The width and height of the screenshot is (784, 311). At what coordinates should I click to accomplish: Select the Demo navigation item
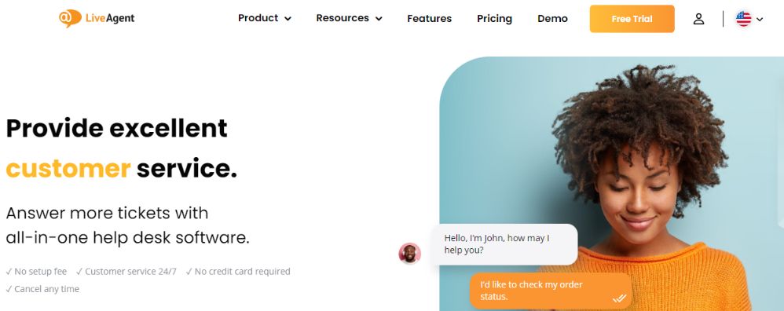552,19
